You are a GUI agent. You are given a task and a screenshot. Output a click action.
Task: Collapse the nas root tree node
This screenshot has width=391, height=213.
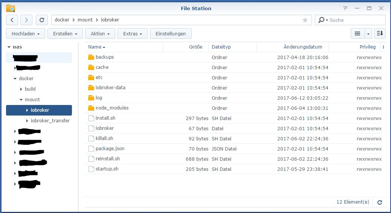tap(9, 47)
